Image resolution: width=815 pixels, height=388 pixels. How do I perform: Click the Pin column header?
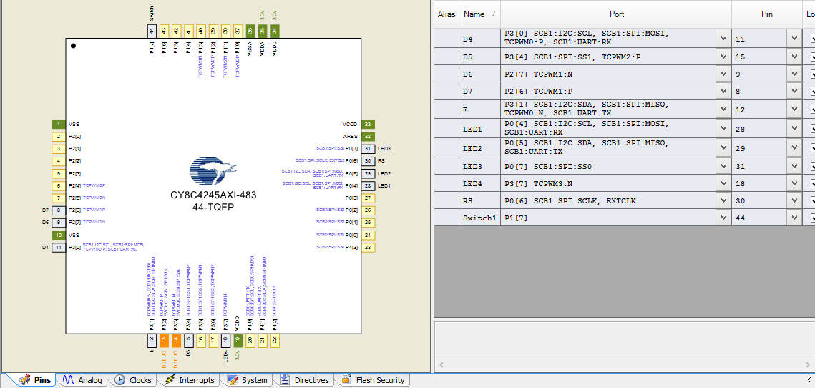coord(766,14)
